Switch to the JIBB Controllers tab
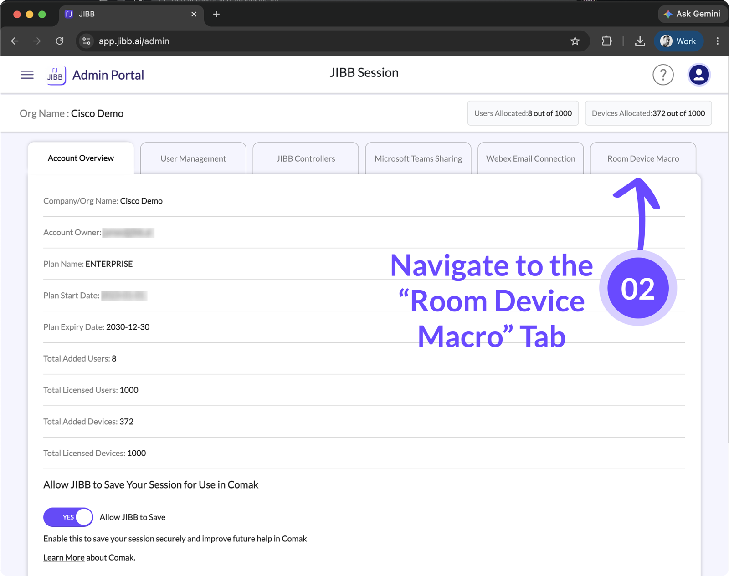The height and width of the screenshot is (576, 729). click(x=306, y=158)
